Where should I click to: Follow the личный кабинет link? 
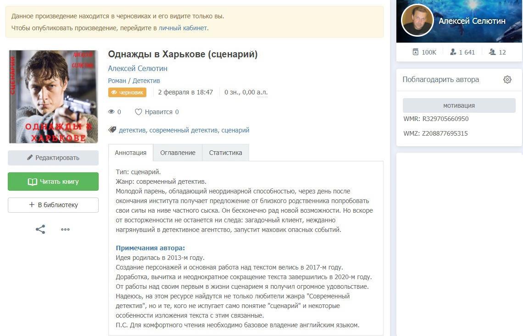[x=183, y=28]
